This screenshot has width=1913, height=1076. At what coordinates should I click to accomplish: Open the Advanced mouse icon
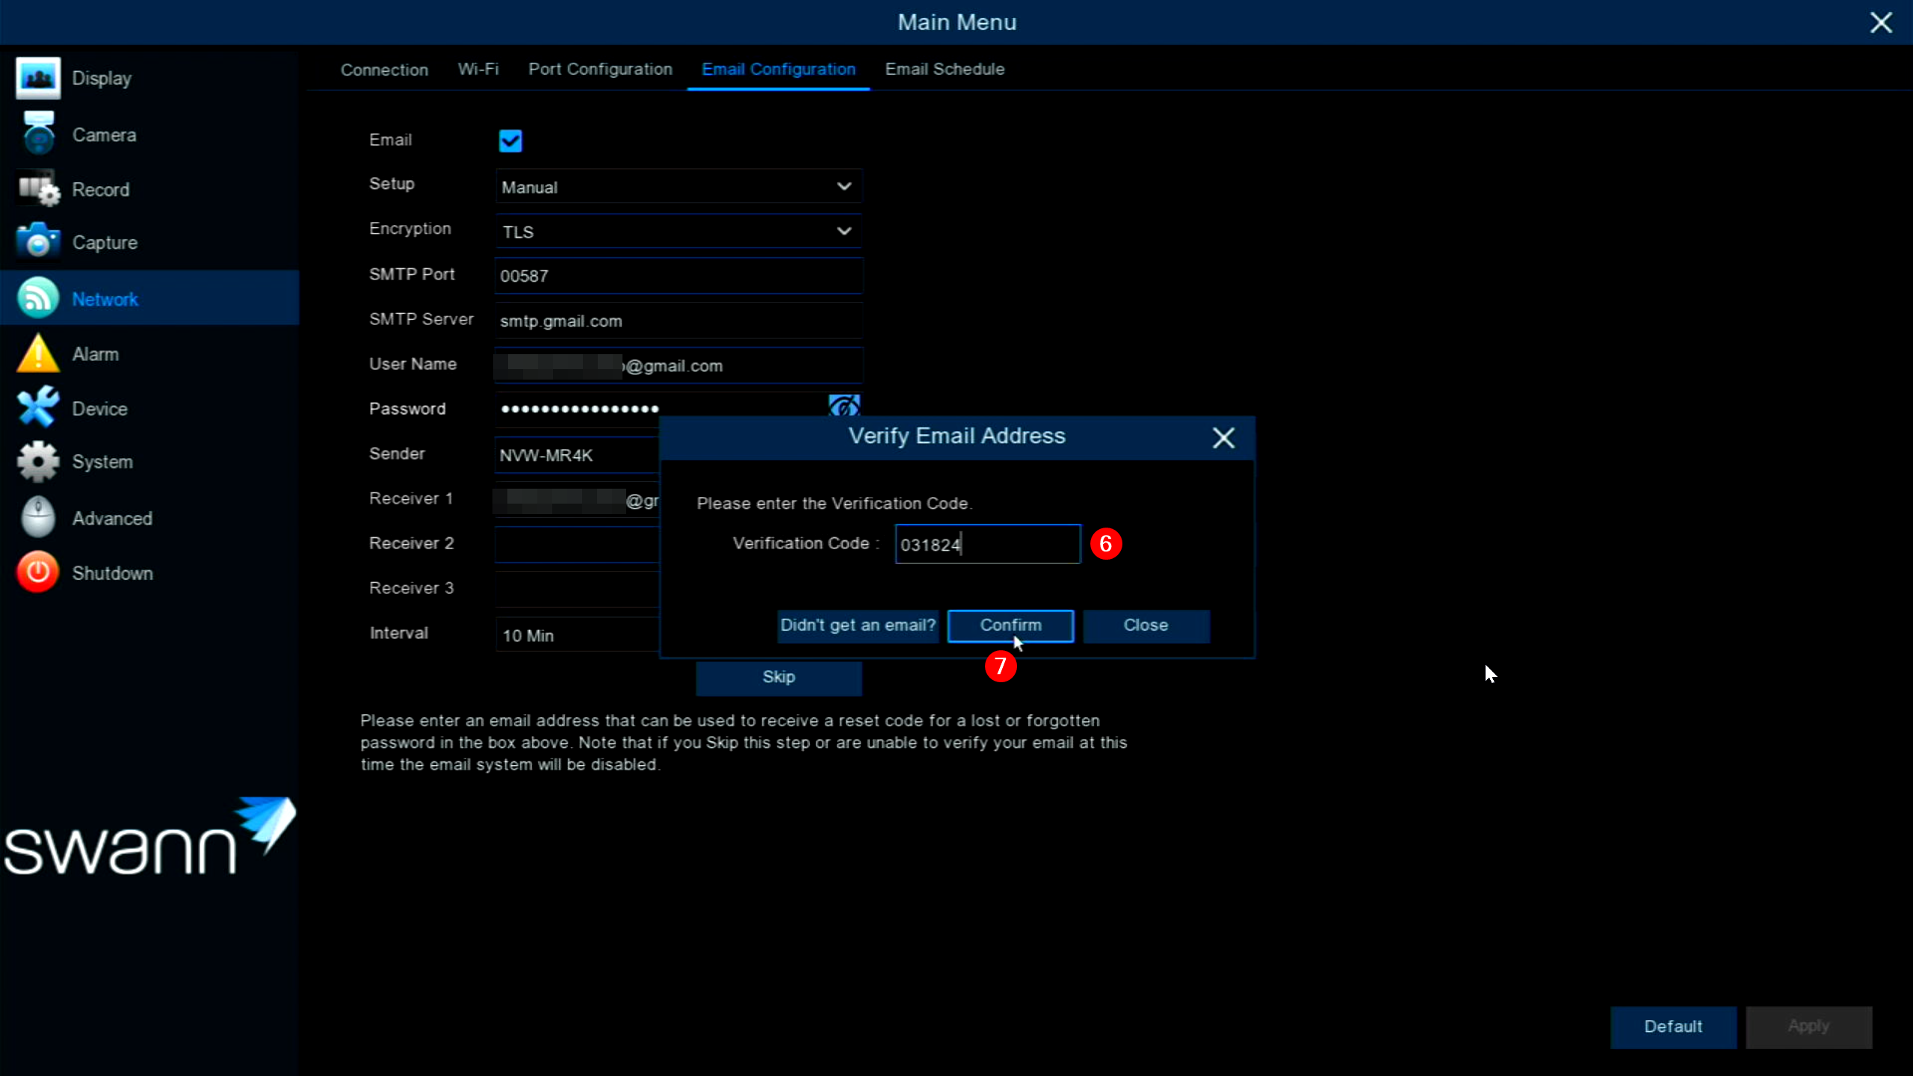(37, 517)
